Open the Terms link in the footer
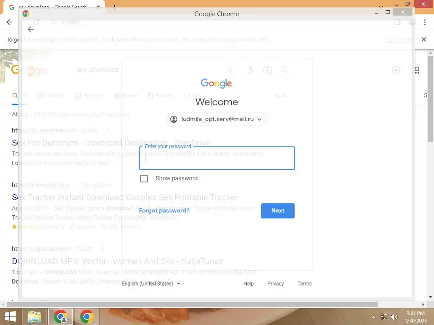The height and width of the screenshot is (325, 434). [x=304, y=284]
